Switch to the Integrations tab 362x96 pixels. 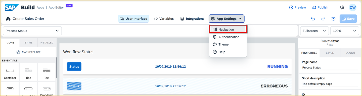coord(193,19)
